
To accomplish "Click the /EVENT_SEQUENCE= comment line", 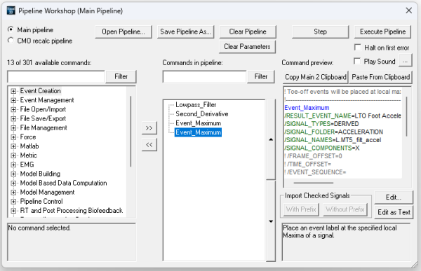I will tap(315, 172).
